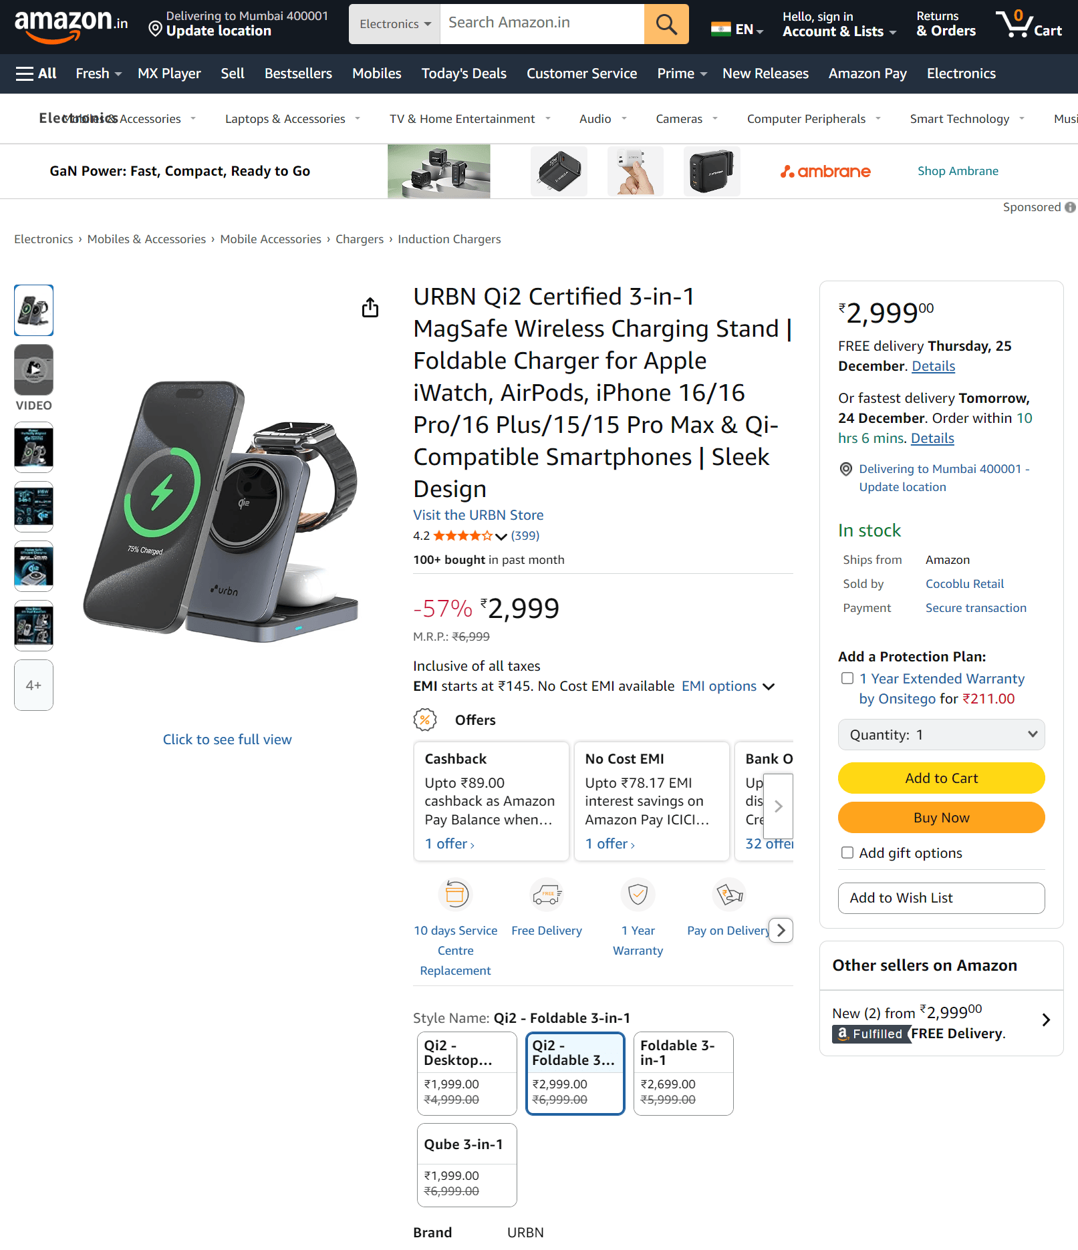Click the Amazon.in logo
The width and height of the screenshot is (1078, 1250).
[71, 24]
